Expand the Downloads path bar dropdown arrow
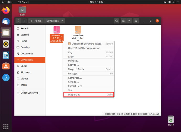This screenshot has width=181, height=132. 62,21
